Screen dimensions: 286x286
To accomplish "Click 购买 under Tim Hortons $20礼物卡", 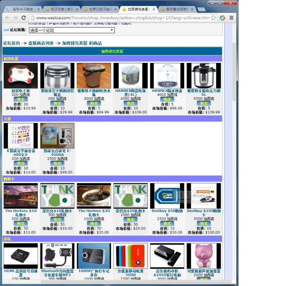I will tap(94, 223).
